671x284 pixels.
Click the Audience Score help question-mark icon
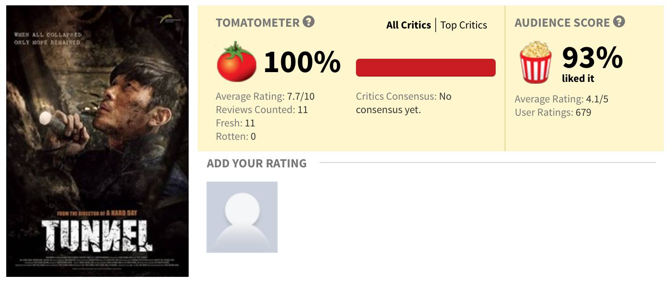(x=619, y=22)
